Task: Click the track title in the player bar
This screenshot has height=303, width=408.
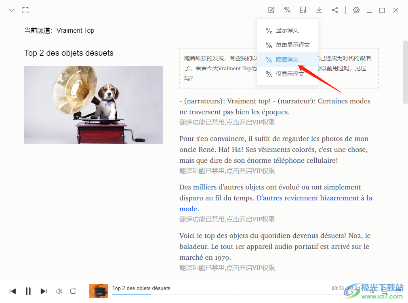Action: 141,288
